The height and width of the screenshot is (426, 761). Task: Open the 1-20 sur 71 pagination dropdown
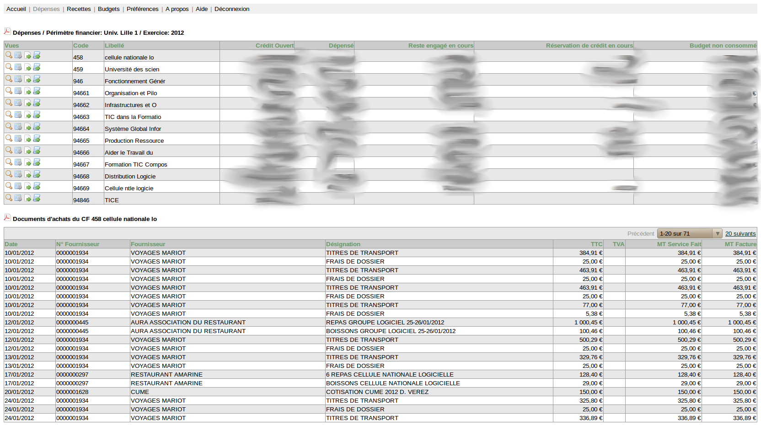point(689,234)
